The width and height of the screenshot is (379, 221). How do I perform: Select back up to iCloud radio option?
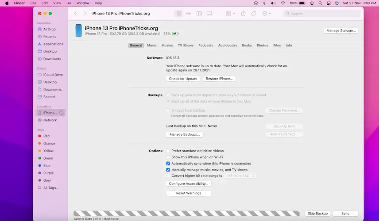tap(168, 95)
